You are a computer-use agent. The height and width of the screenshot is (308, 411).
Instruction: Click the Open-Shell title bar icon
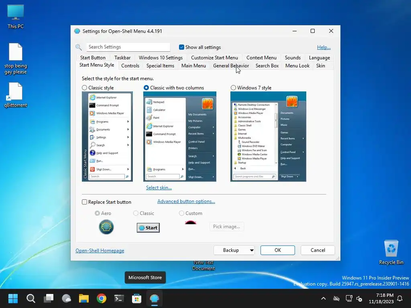[77, 31]
